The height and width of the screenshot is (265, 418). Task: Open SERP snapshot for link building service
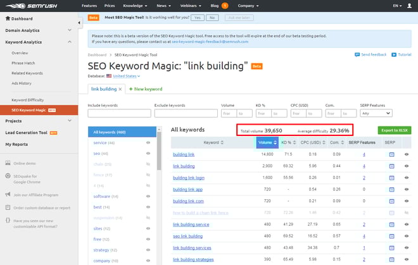pyautogui.click(x=391, y=225)
